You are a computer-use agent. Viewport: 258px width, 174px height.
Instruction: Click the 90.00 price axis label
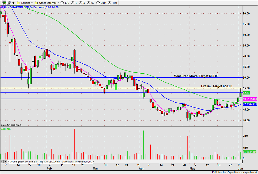(246, 13)
